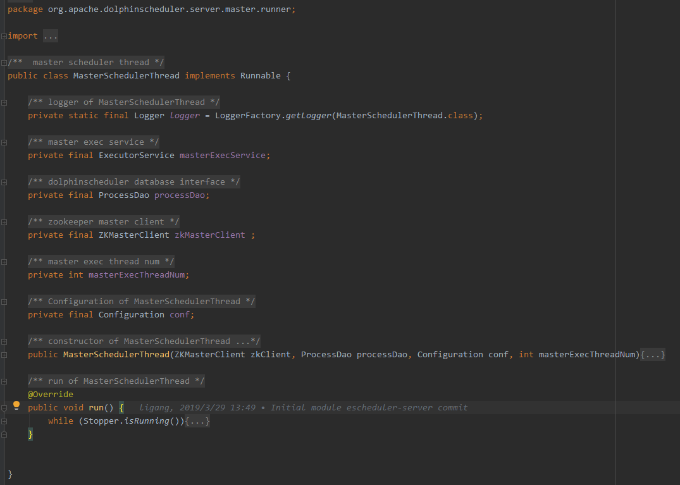Click the purple processDao field name

pos(180,195)
